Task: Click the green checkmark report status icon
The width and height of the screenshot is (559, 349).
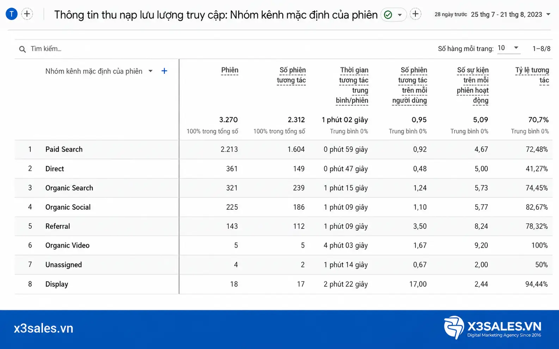Action: (x=388, y=14)
